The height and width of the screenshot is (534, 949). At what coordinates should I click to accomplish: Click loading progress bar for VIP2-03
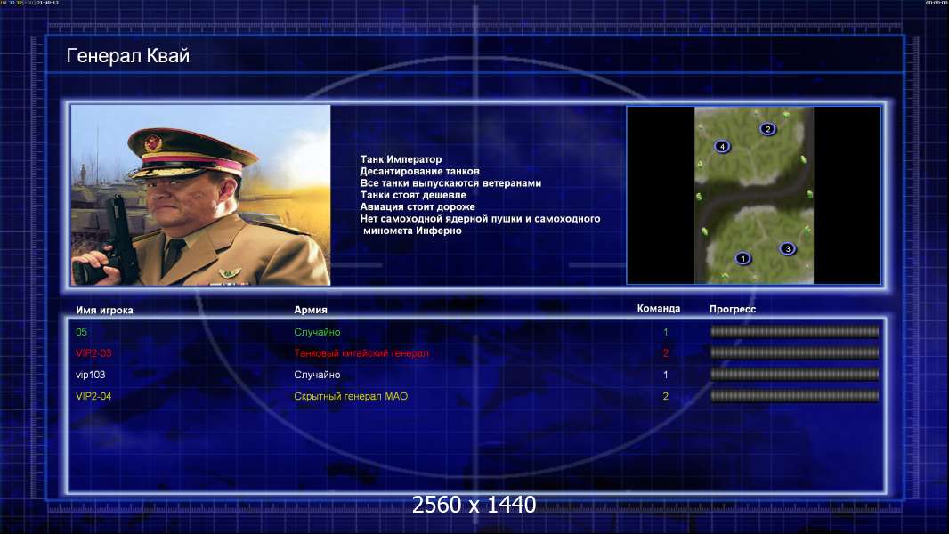click(794, 352)
